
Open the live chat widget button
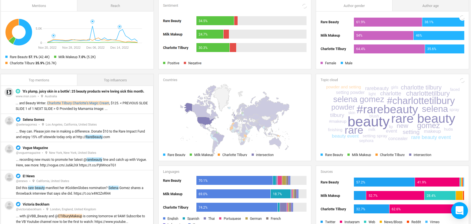459,211
